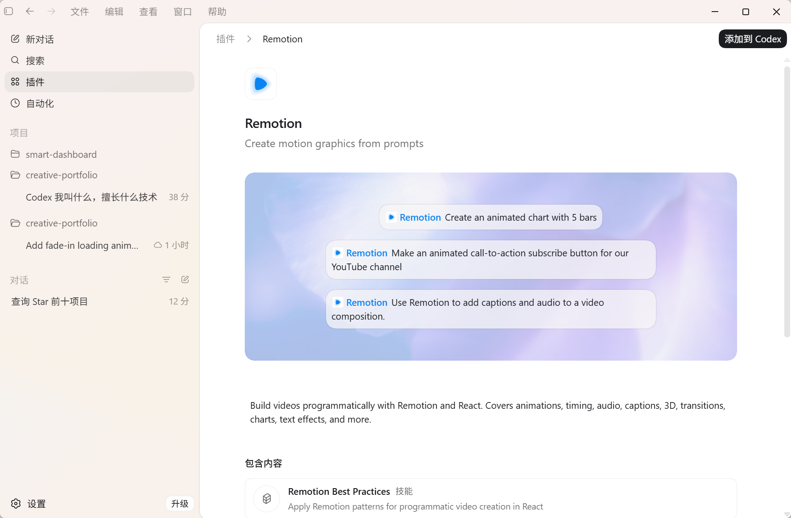This screenshot has width=791, height=518.
Task: Click the magnifier search icon
Action: click(x=15, y=60)
